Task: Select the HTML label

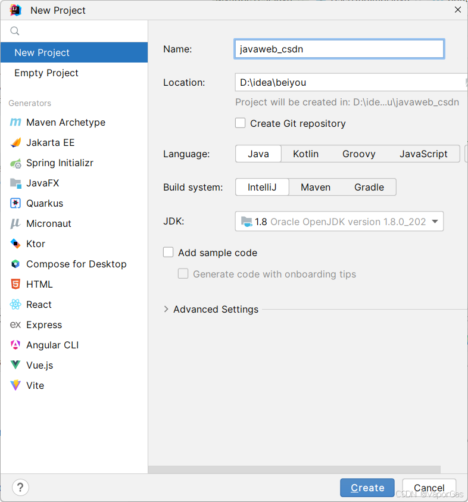Action: click(39, 284)
